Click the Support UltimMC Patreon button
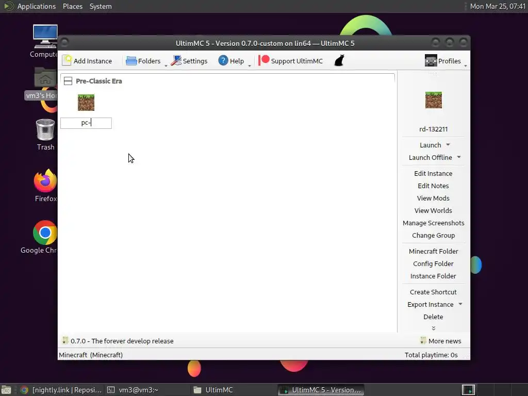This screenshot has width=528, height=396. pos(290,61)
